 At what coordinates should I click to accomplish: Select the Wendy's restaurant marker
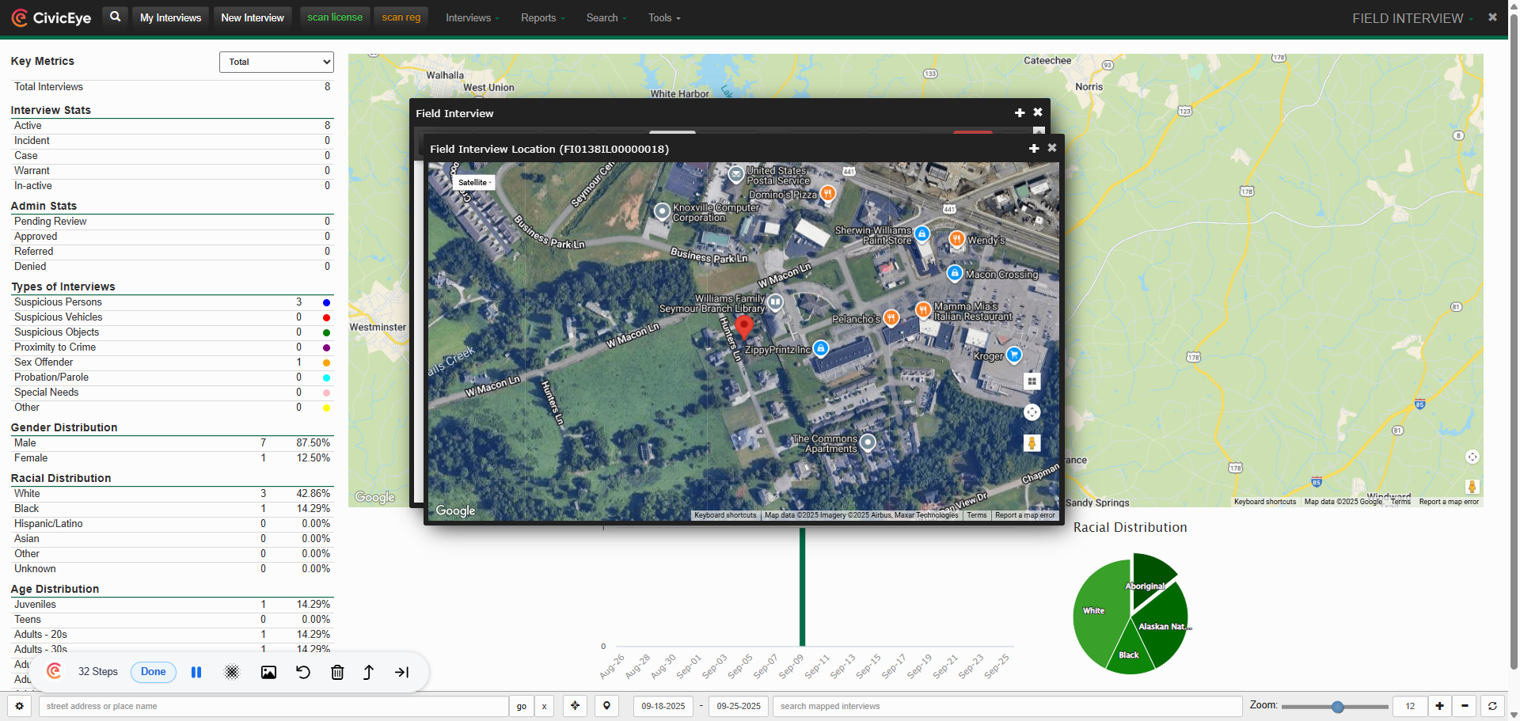tap(956, 239)
